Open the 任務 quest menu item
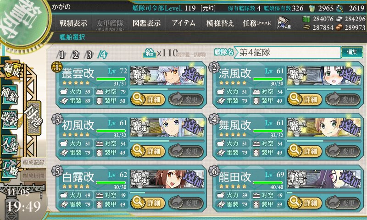Viewport: 367px width, 220px height. pos(257,23)
